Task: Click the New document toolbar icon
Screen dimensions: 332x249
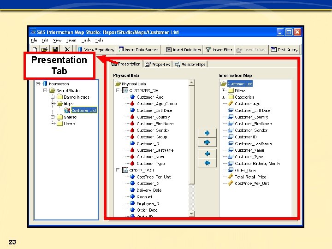Action: pos(35,49)
